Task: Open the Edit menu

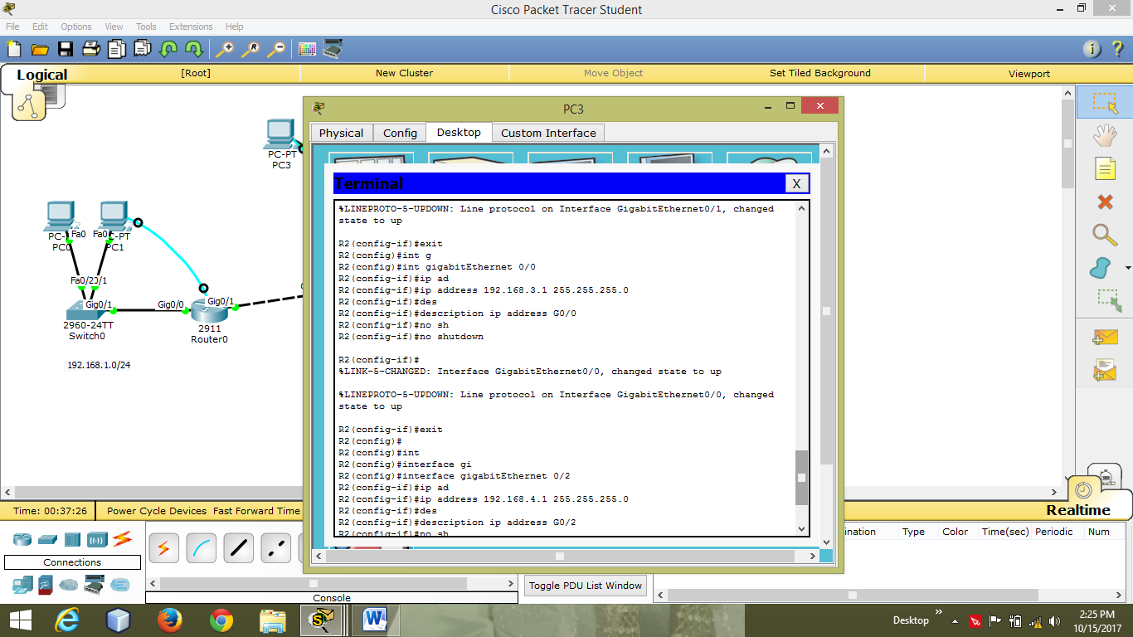Action: tap(40, 27)
